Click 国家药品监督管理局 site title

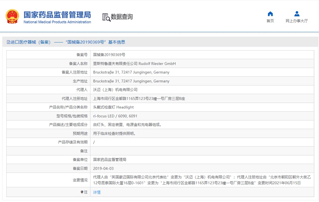point(57,15)
